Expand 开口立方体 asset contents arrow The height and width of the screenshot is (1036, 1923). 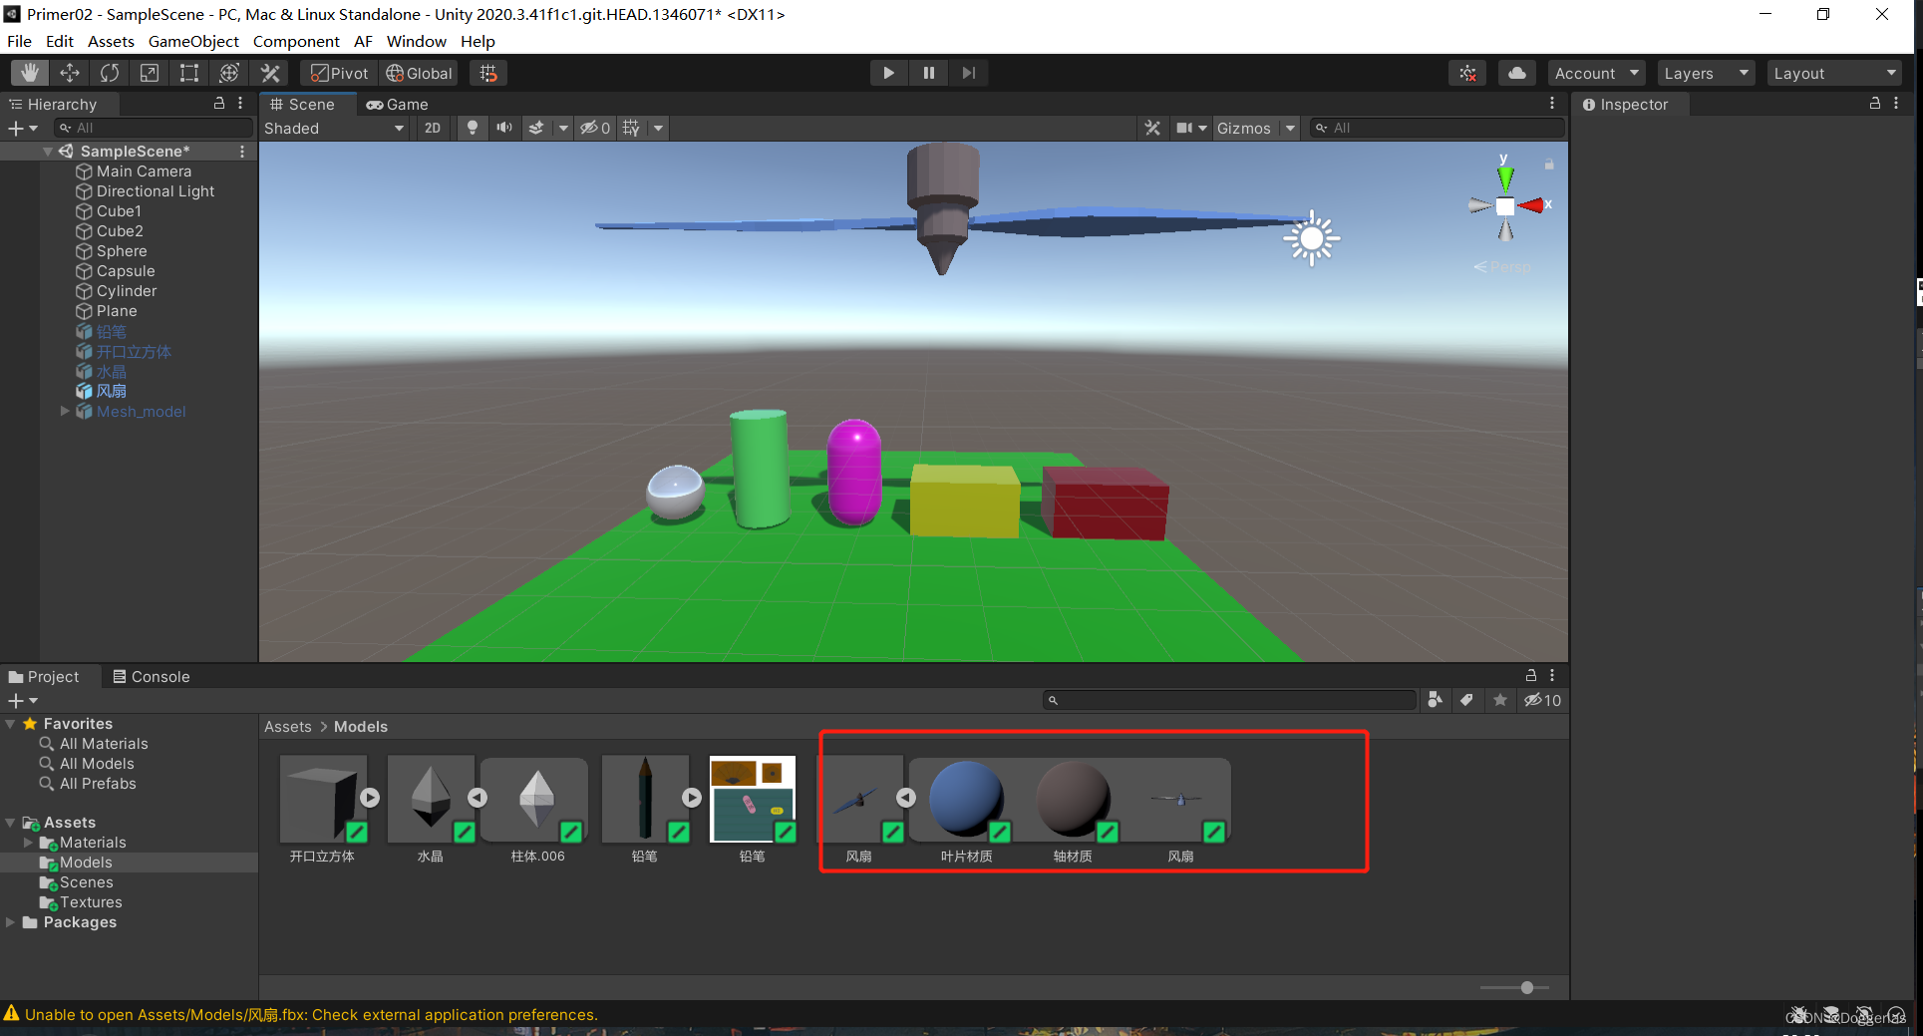click(370, 798)
